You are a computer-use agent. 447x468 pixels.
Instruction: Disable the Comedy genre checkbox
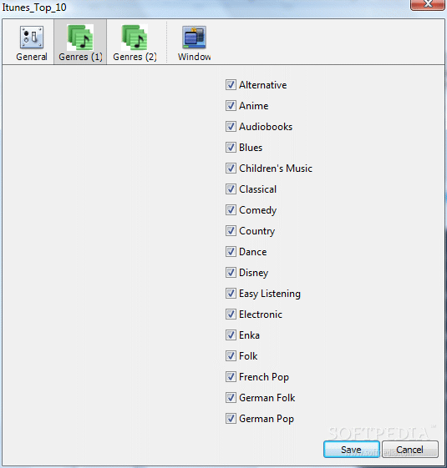click(231, 210)
